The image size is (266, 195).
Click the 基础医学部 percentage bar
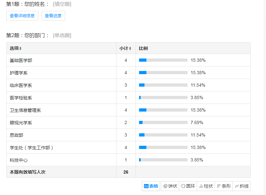(163, 60)
